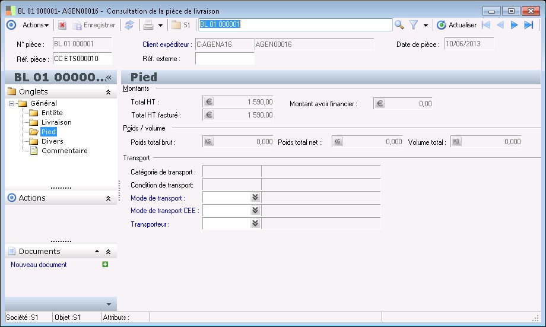Click the Nouveau document link
Image resolution: width=546 pixels, height=327 pixels.
click(39, 265)
